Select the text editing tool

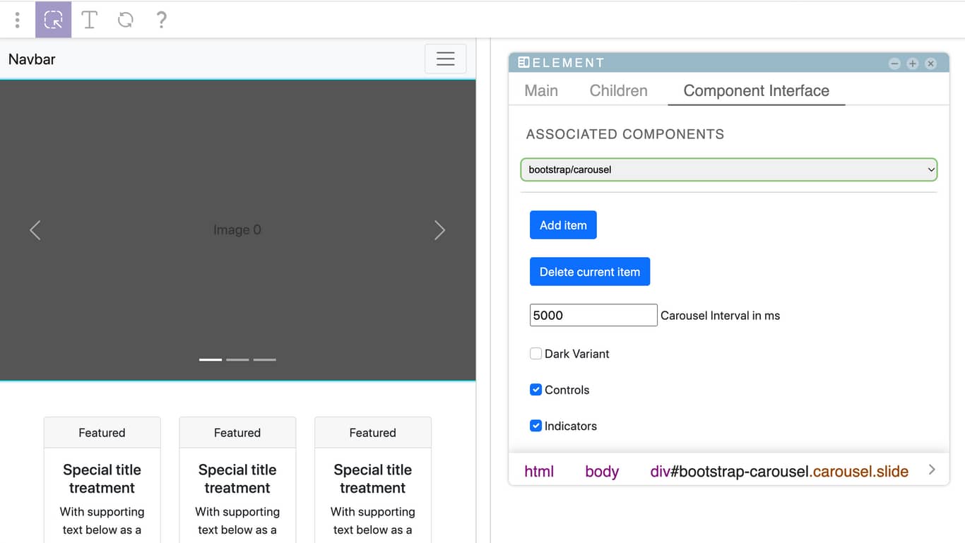(90, 20)
